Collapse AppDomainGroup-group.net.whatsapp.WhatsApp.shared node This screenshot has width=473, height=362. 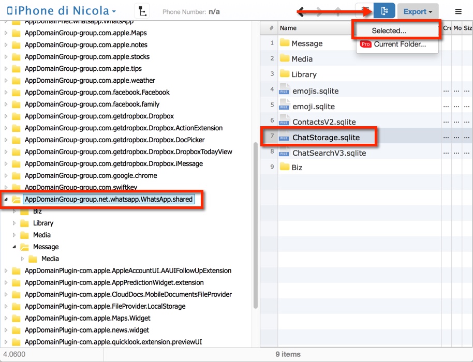coord(6,199)
